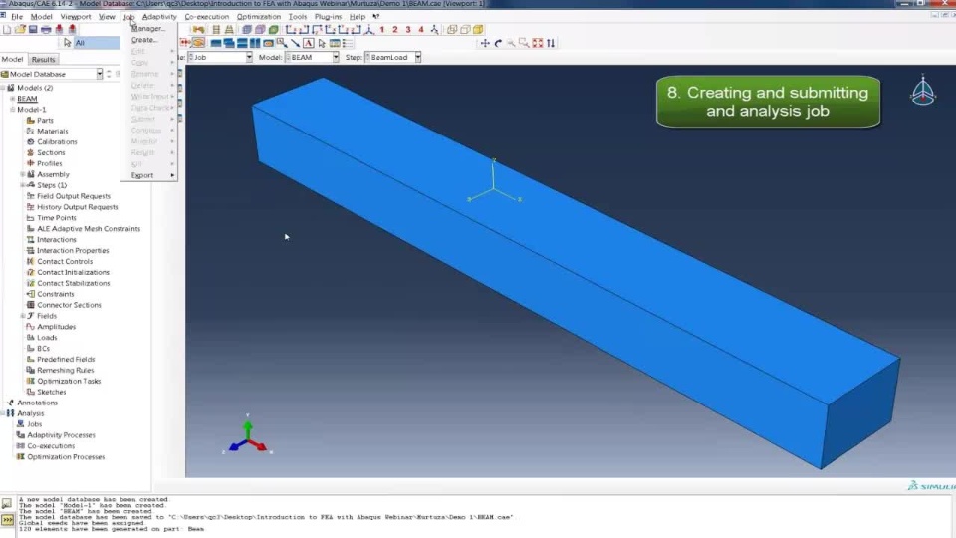
Task: Choose Create... from Job menu
Action: pos(144,40)
